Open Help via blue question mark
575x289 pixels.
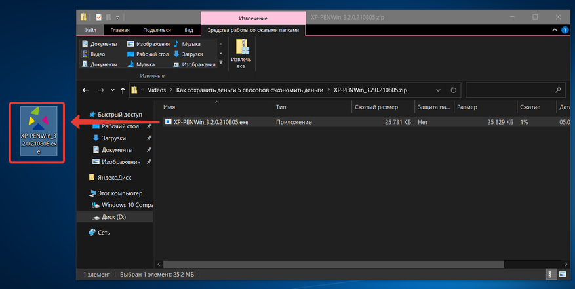tap(565, 30)
